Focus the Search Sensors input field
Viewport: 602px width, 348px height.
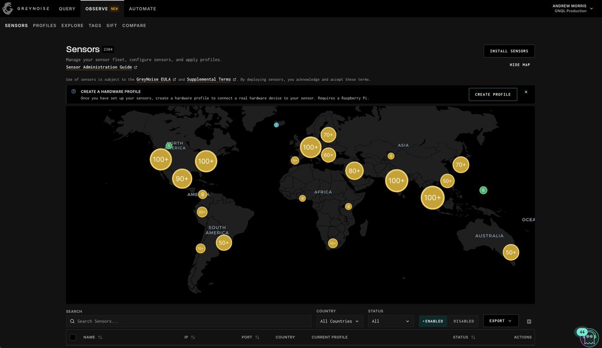point(189,321)
